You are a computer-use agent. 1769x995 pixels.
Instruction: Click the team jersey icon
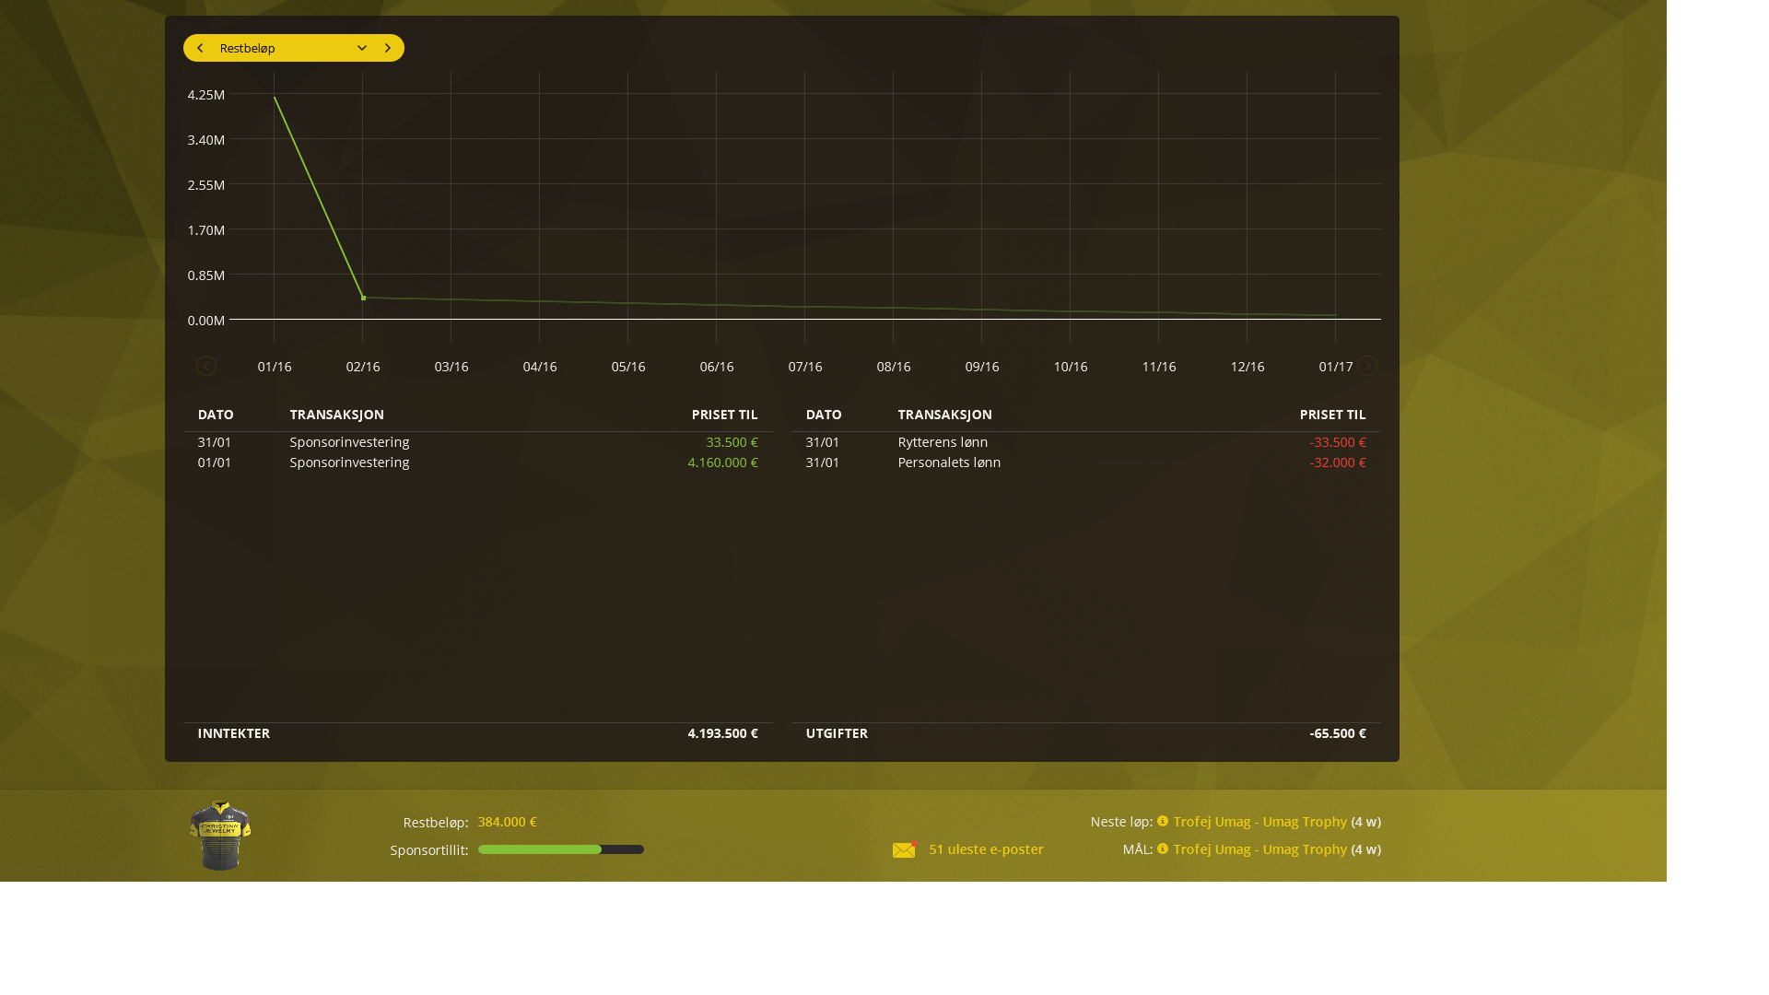(220, 836)
